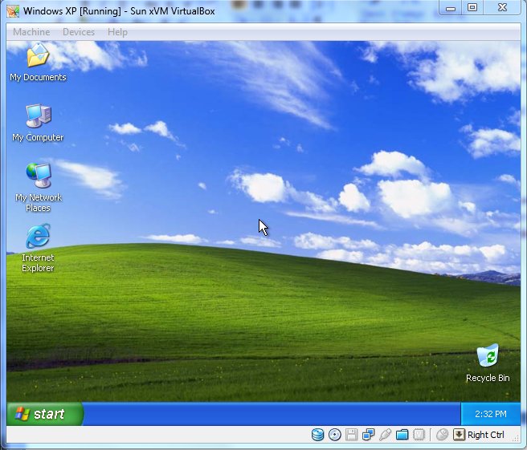Click the Right Ctrl host key label

[486, 435]
